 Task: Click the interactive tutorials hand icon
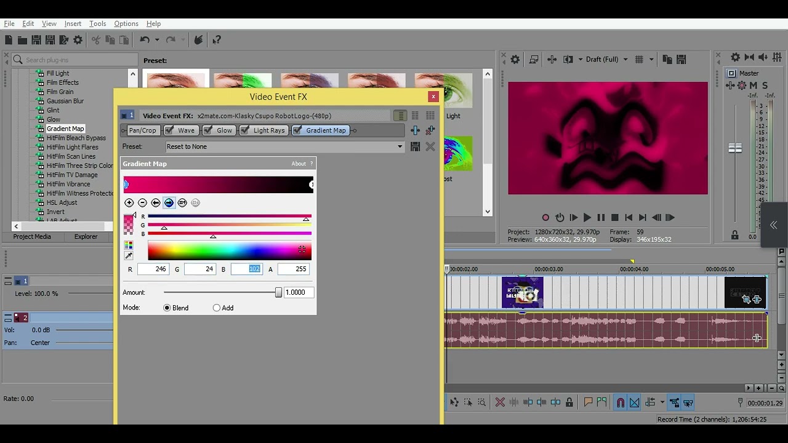point(198,40)
